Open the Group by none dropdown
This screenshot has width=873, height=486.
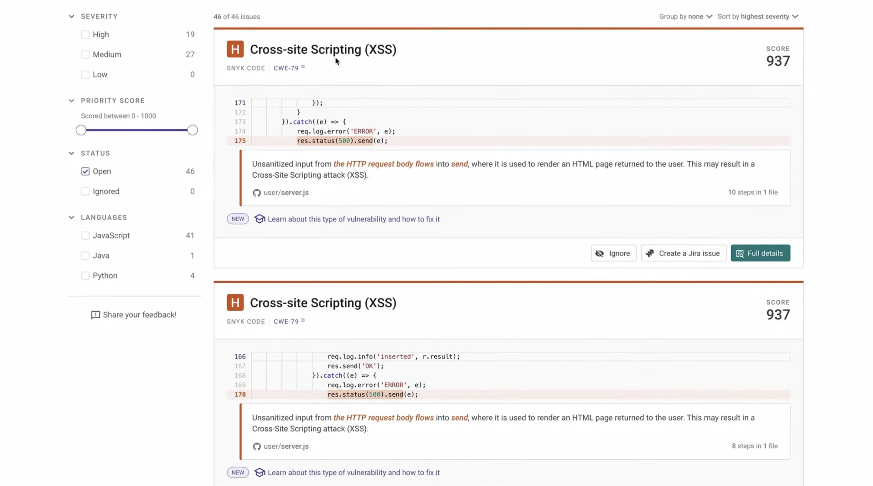click(685, 16)
